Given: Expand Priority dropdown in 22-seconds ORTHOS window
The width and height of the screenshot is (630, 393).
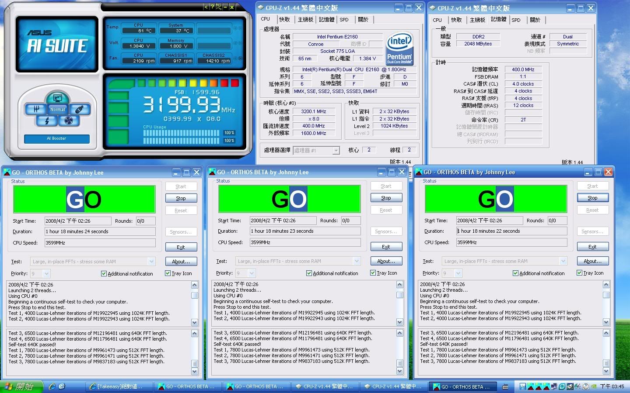Looking at the screenshot, I should coord(458,273).
